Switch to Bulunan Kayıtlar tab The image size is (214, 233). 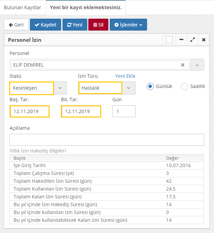point(22,7)
